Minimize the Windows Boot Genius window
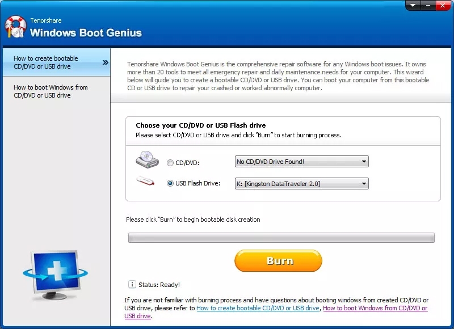This screenshot has height=329, width=454. click(428, 5)
